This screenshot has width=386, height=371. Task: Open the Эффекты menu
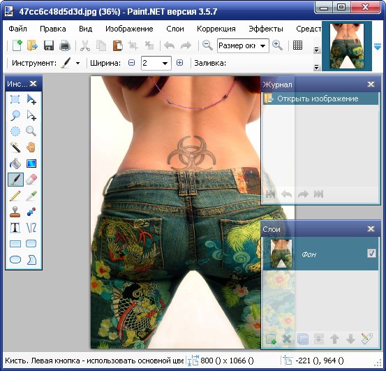tap(266, 29)
